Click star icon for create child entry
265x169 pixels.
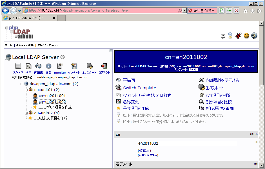119,108
